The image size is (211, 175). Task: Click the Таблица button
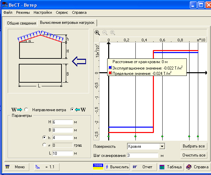171,167
